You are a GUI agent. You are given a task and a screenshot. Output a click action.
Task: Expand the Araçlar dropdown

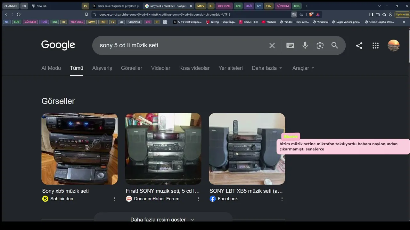(303, 68)
